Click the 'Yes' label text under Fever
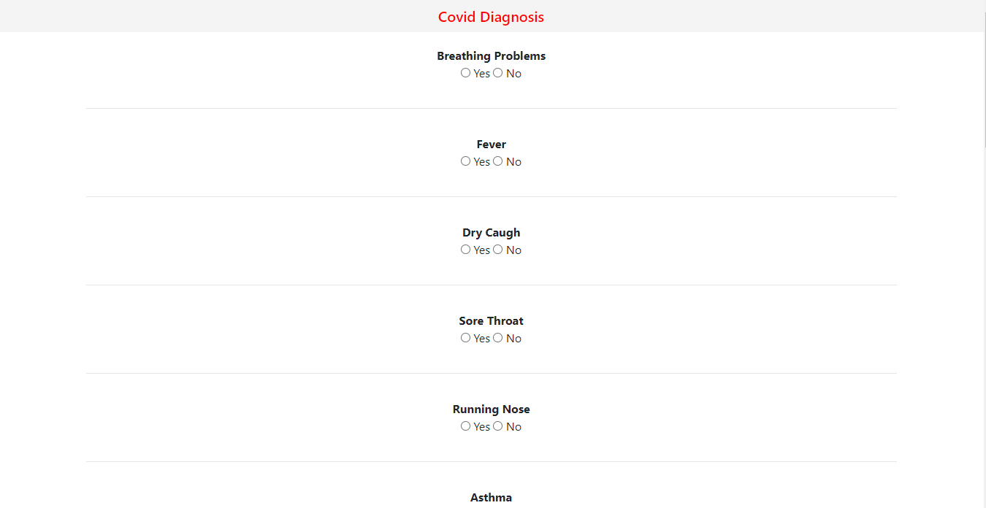Screen dimensions: 986x508 coord(481,162)
